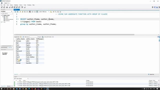Click the navigator horizontal scrollbar
The width and height of the screenshot is (160, 90).
(7, 46)
